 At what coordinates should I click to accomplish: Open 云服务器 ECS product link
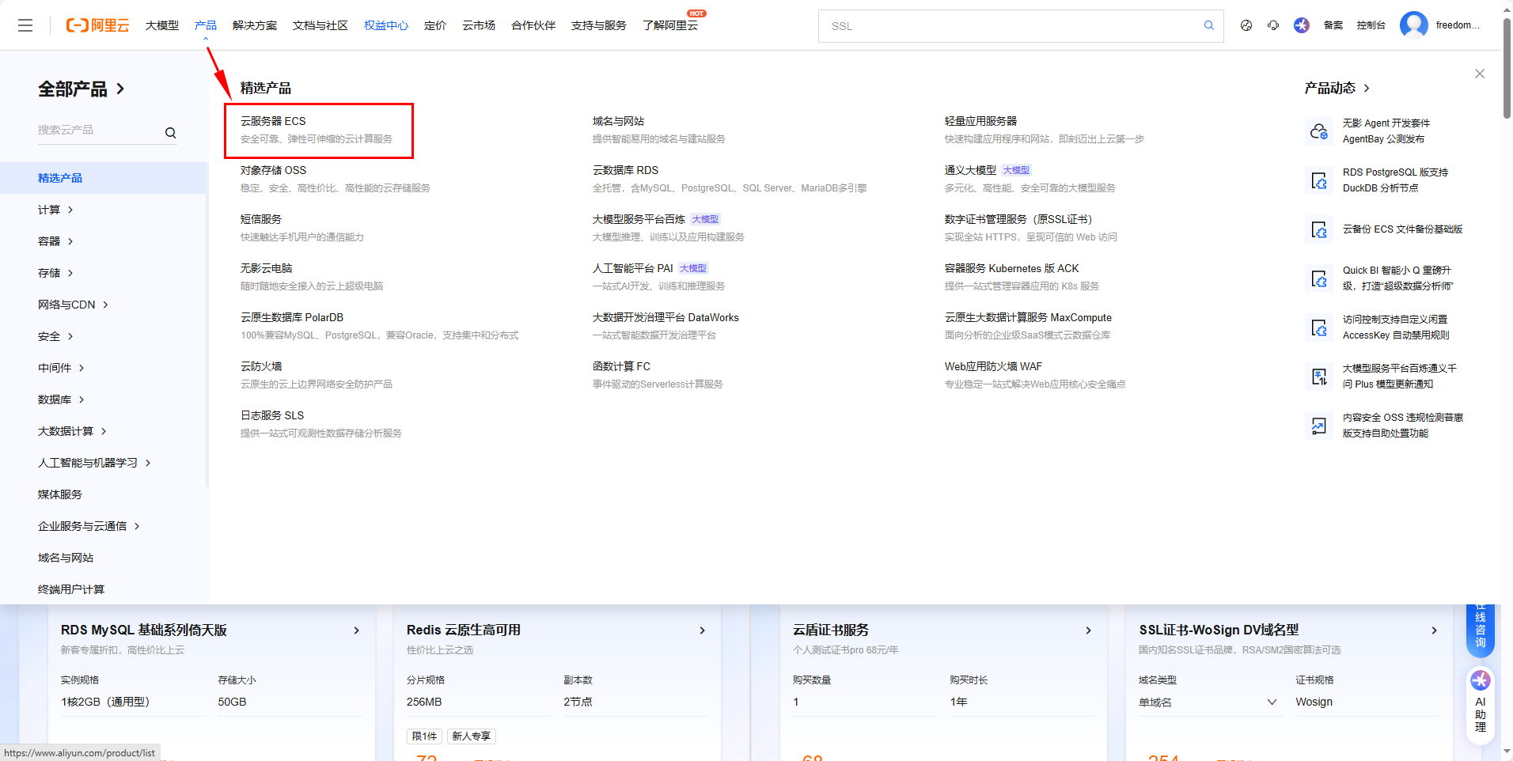(x=273, y=121)
